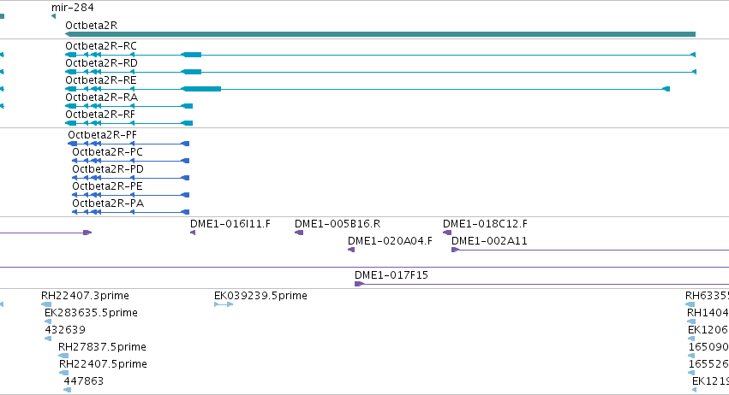This screenshot has height=395, width=729.
Task: Click the DME1-020A04.F clone label
Action: click(x=390, y=241)
